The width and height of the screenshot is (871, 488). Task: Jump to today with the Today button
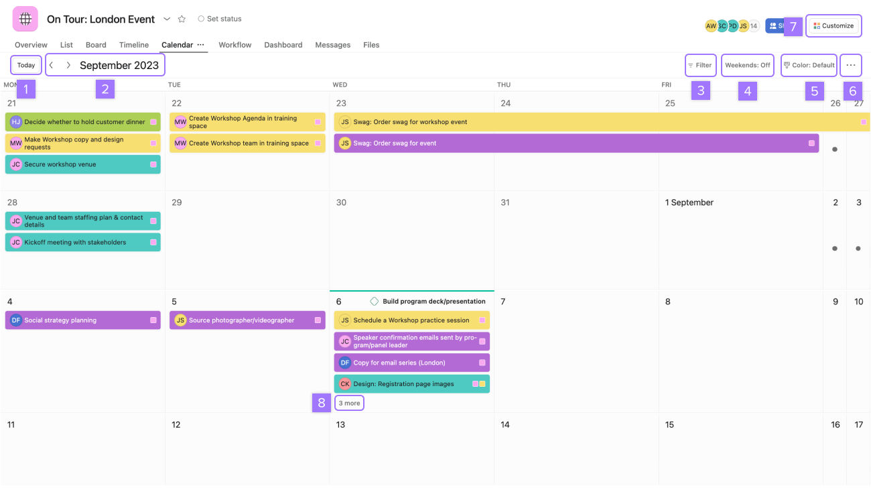pos(25,64)
